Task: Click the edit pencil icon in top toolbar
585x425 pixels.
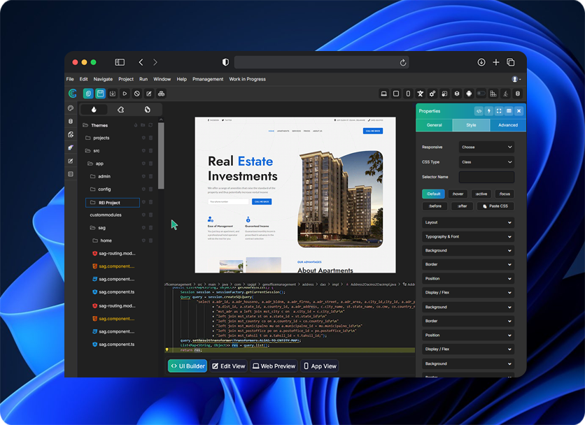Action: [x=149, y=94]
